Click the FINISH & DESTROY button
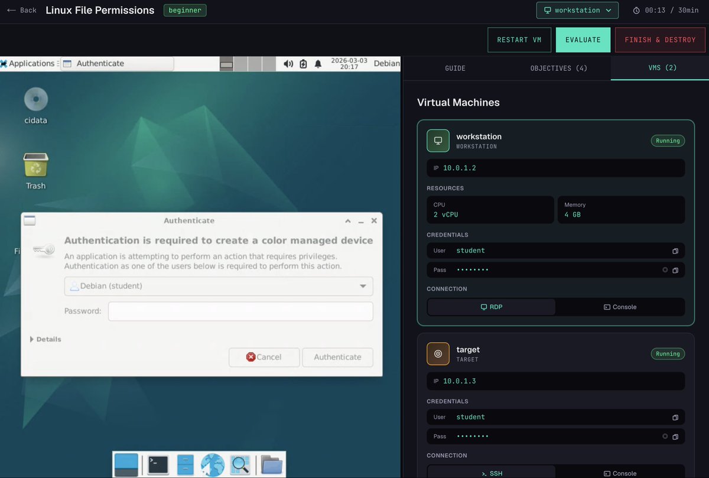Image resolution: width=709 pixels, height=478 pixels. pos(660,40)
